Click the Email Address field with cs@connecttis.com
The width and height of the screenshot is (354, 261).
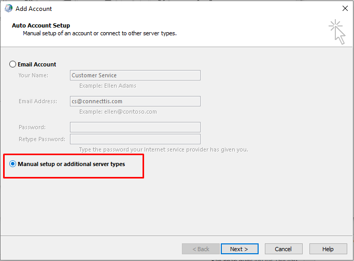pos(135,101)
